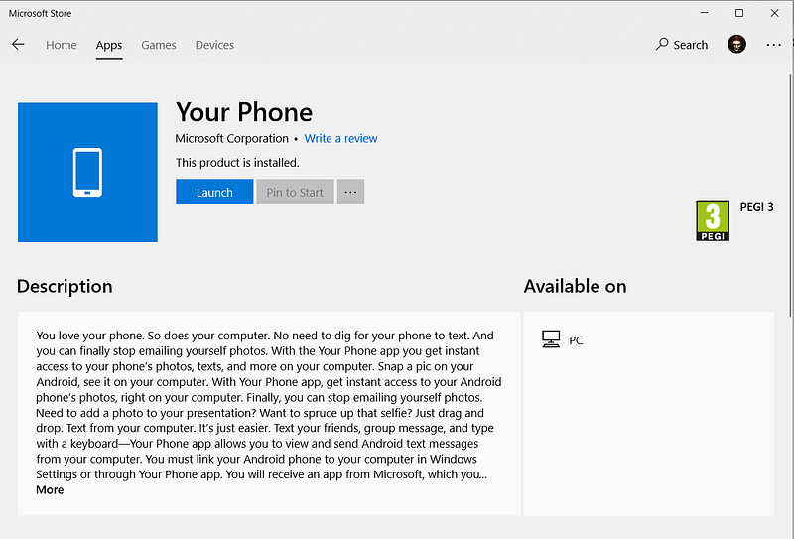Click the Your Phone title heading
The height and width of the screenshot is (539, 794).
244,112
